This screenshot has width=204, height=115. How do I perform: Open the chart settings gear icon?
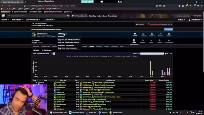[x=166, y=54]
